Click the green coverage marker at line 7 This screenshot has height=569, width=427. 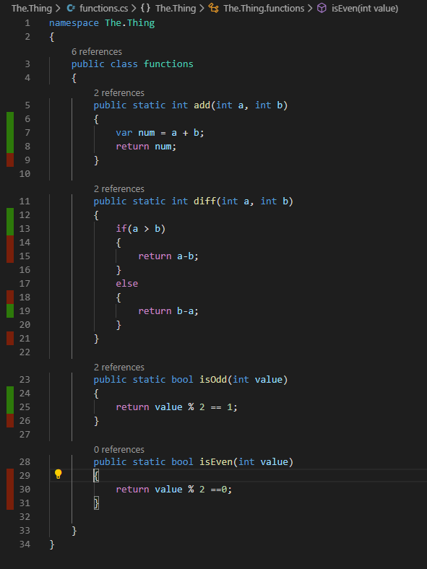[10, 132]
